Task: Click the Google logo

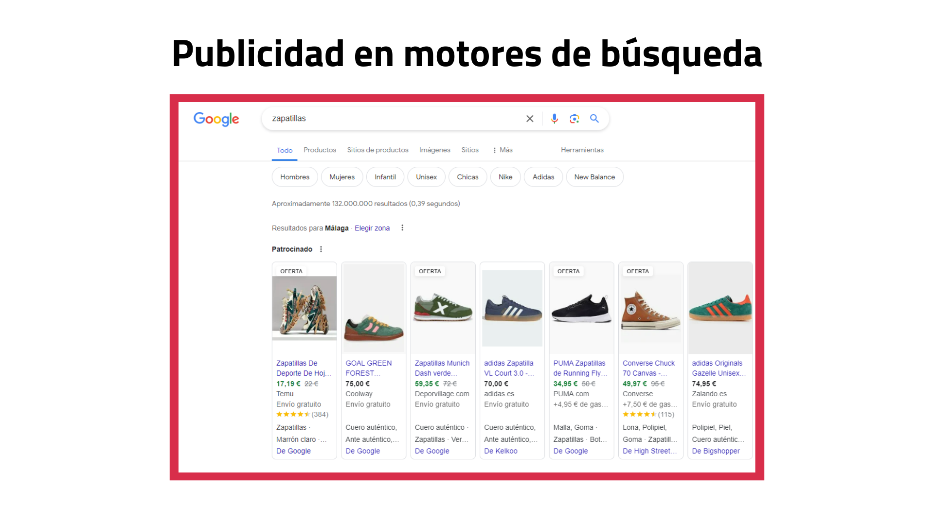Action: [x=216, y=119]
